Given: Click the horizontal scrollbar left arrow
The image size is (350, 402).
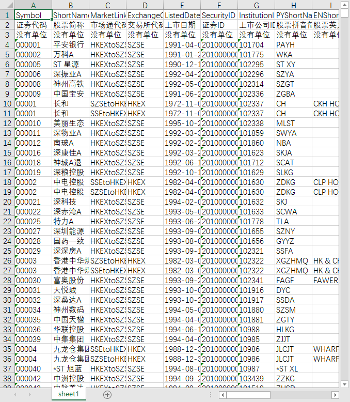Looking at the screenshot, I should tap(222, 395).
